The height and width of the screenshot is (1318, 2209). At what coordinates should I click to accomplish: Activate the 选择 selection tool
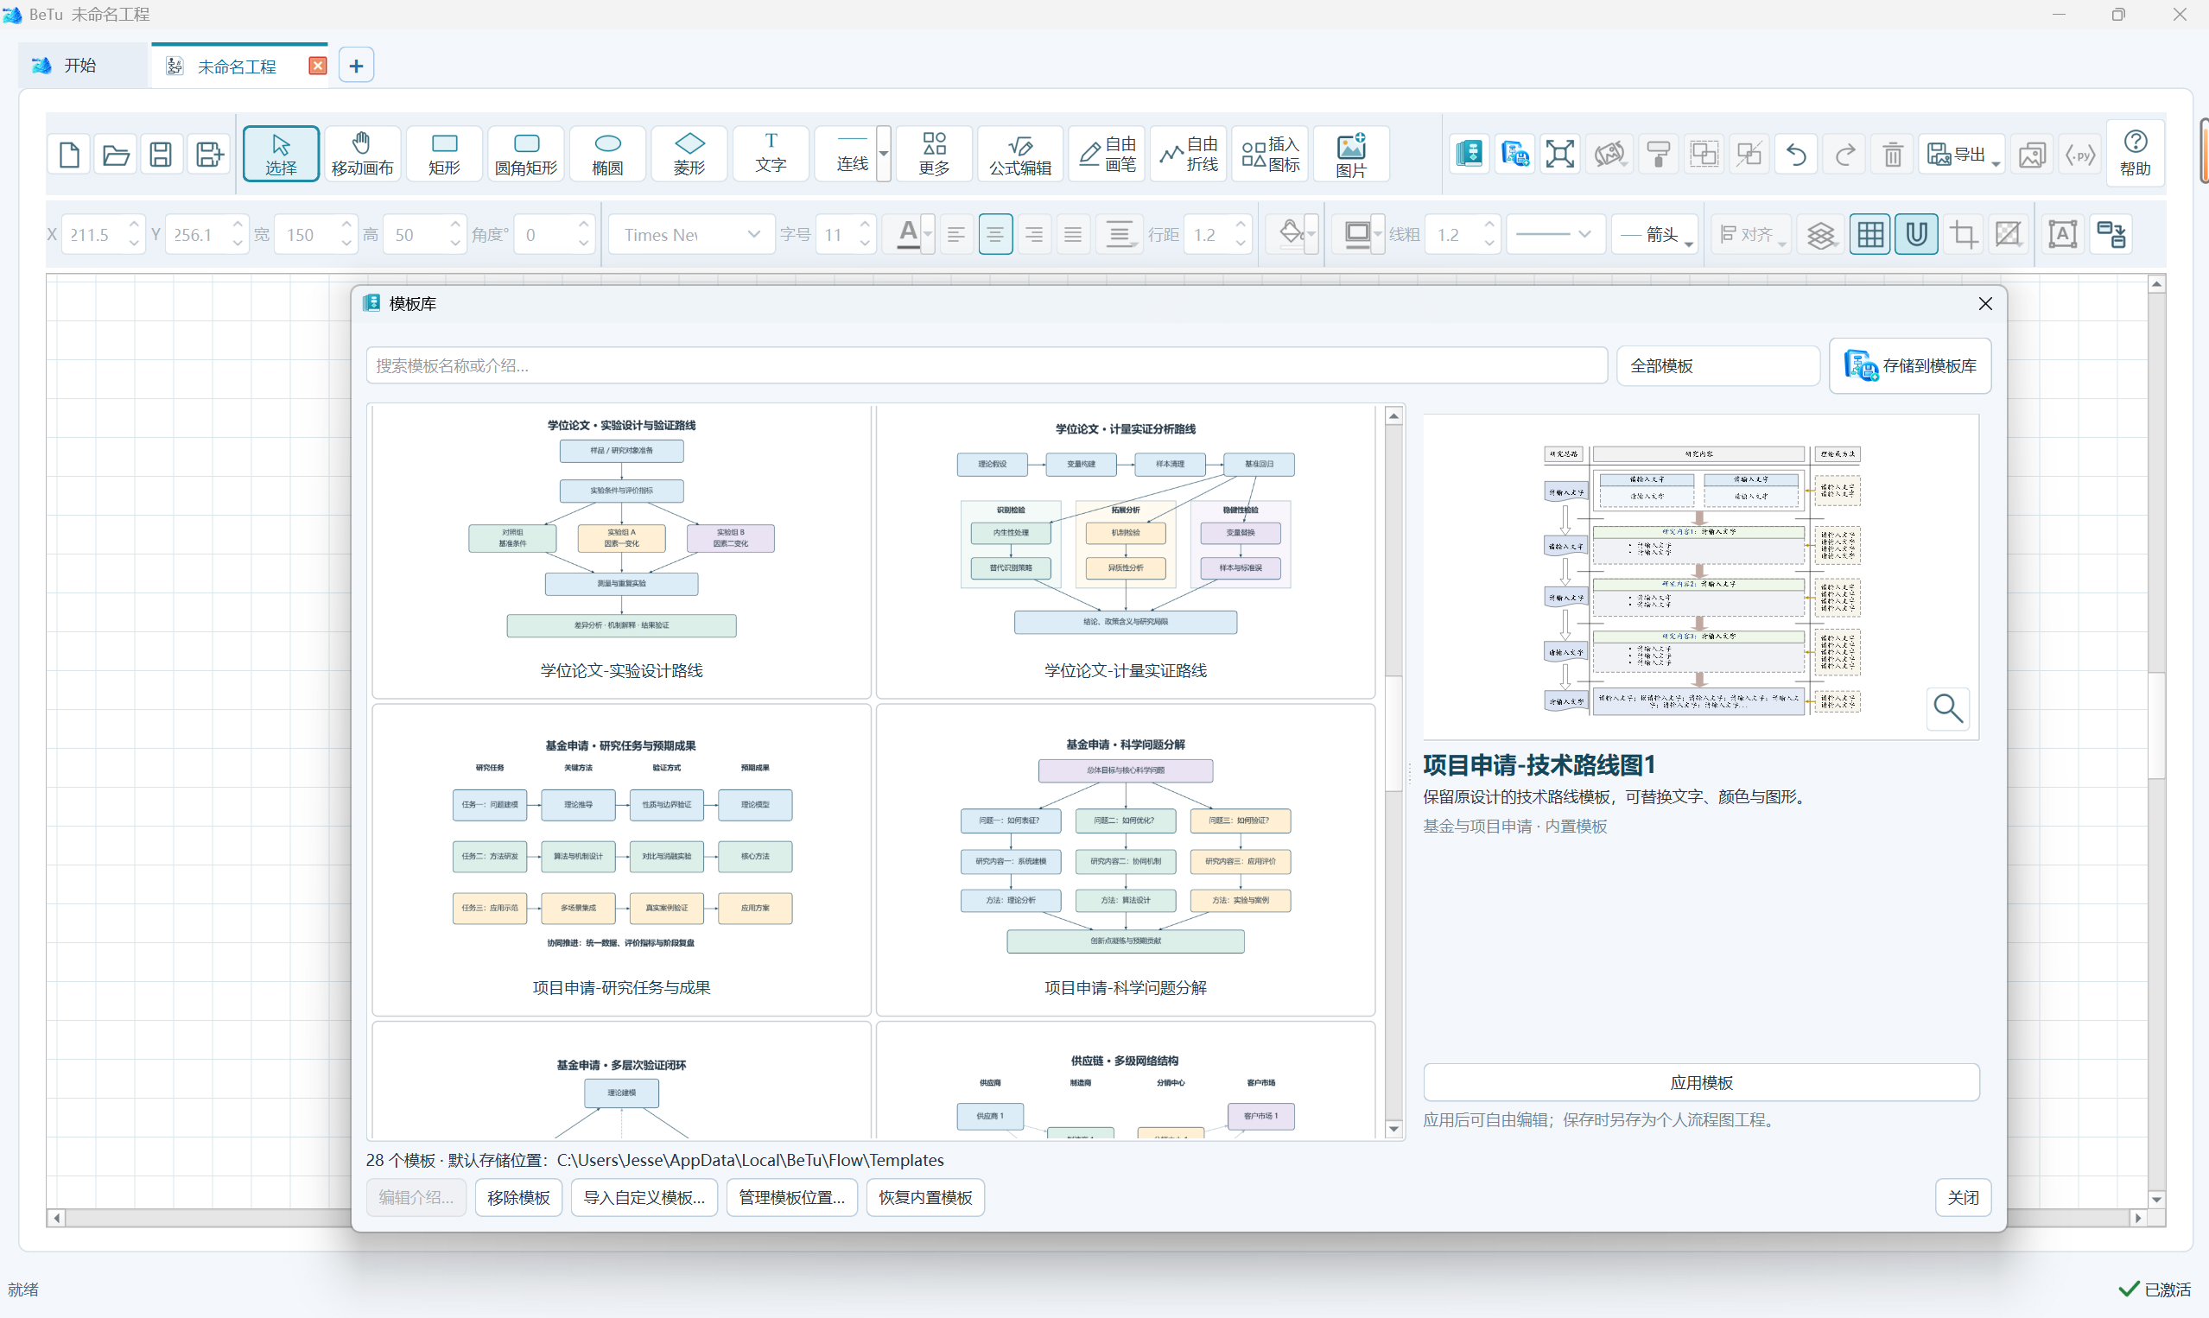(x=281, y=155)
